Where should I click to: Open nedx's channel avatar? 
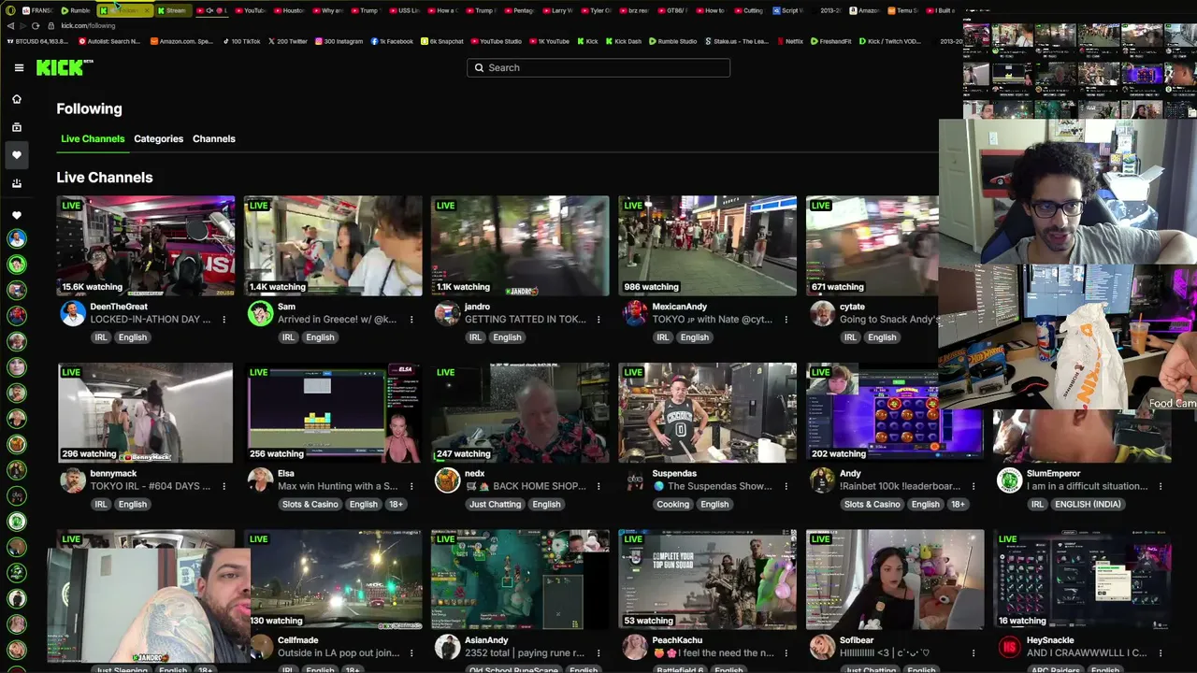pyautogui.click(x=447, y=480)
